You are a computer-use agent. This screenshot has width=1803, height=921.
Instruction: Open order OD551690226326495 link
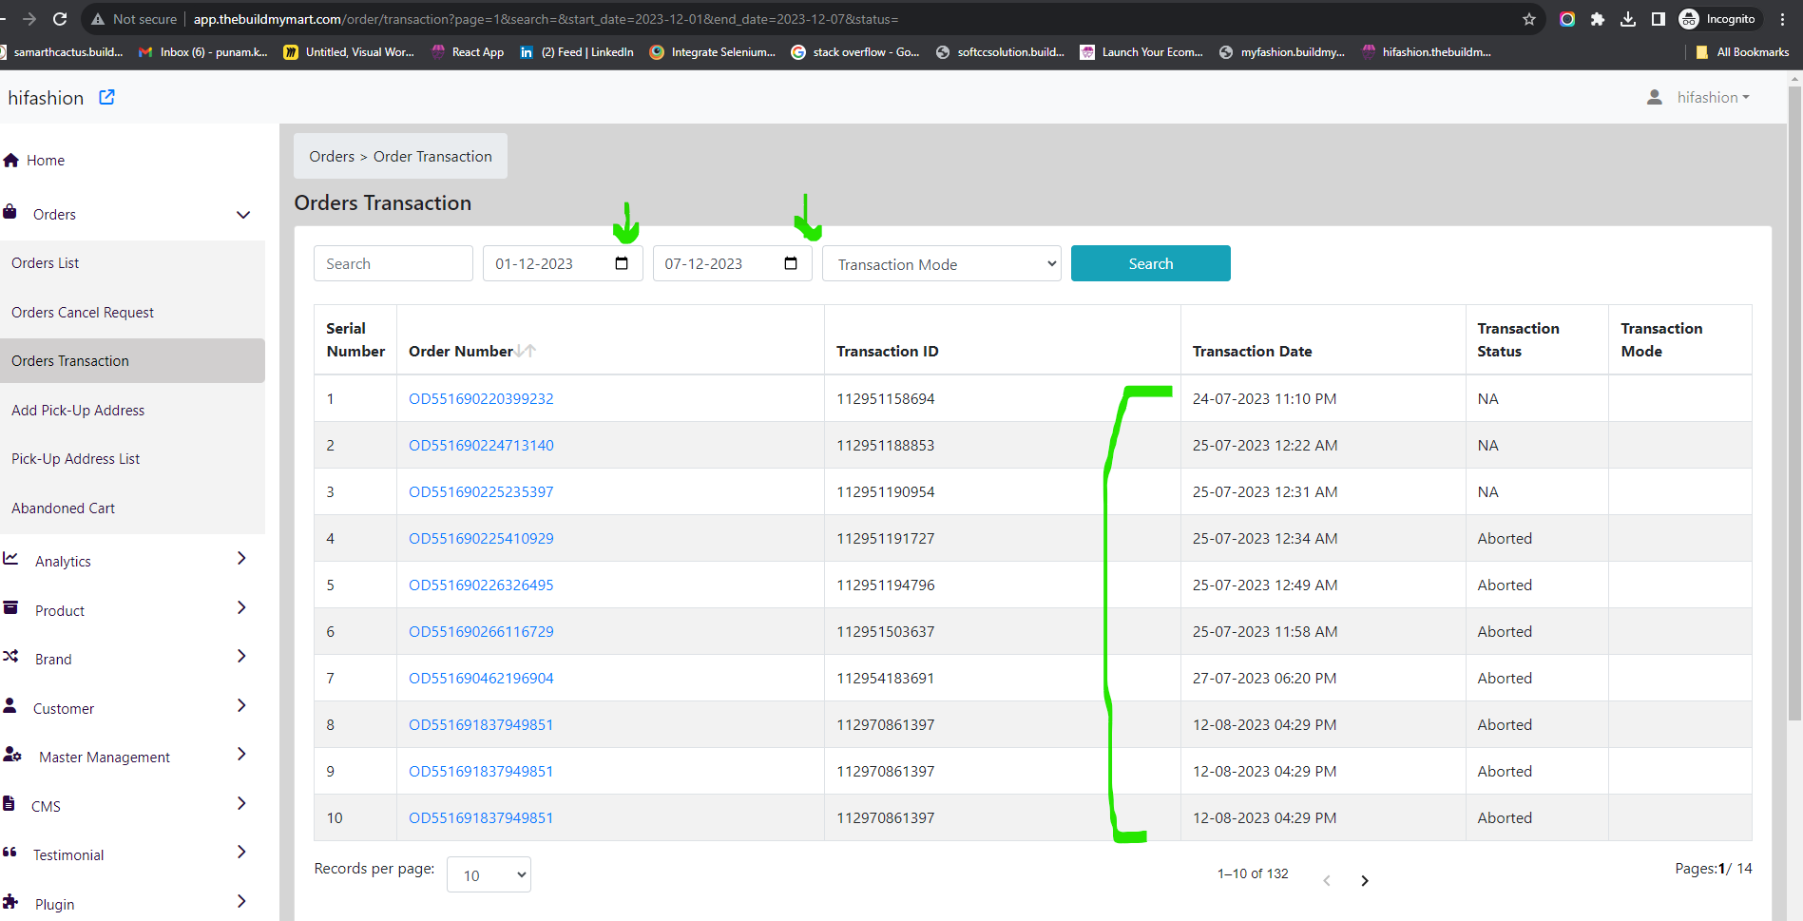[481, 585]
